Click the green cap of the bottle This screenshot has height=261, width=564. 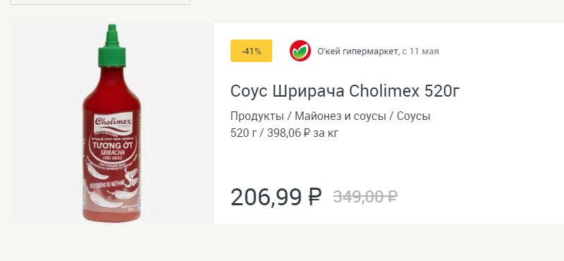112,45
